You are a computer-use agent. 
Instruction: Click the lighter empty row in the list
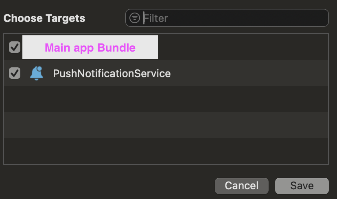[166, 125]
